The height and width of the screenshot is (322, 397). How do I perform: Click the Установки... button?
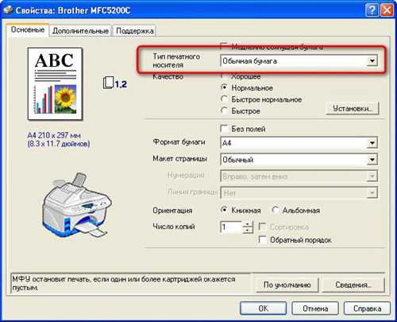353,108
